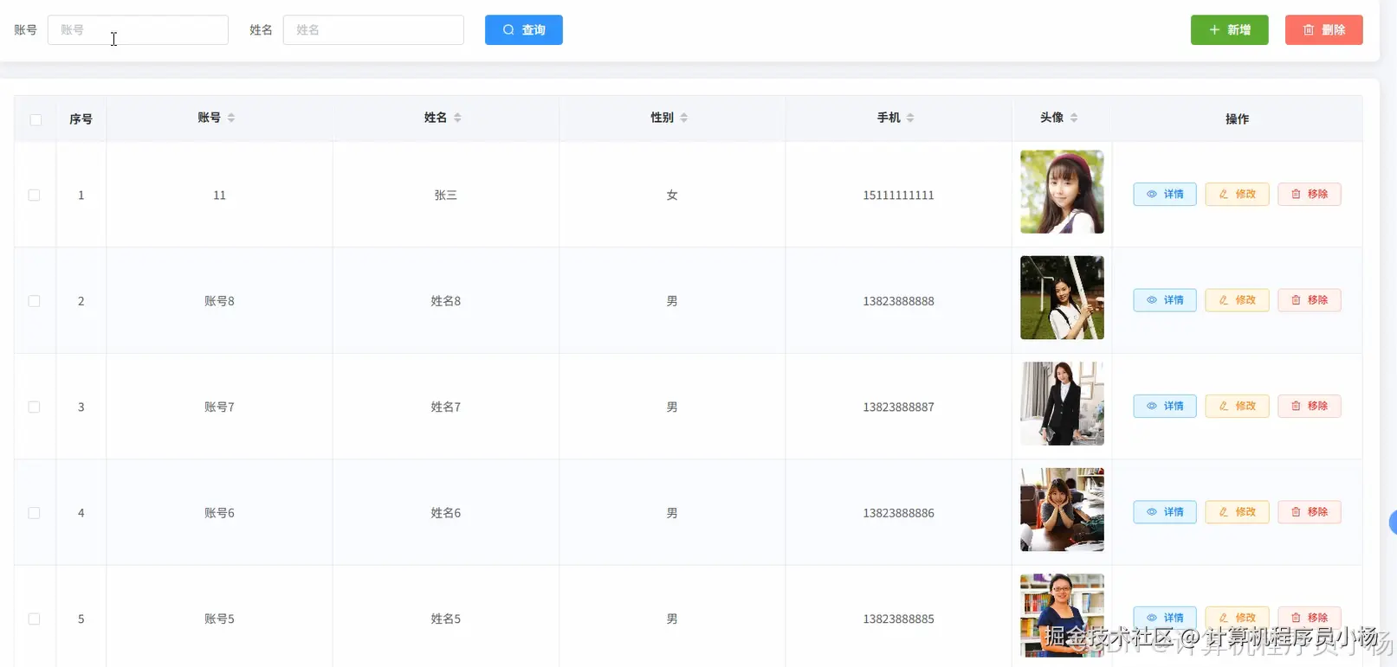Check the checkbox for row 账号7
Viewport: 1397px width, 667px height.
coord(35,407)
